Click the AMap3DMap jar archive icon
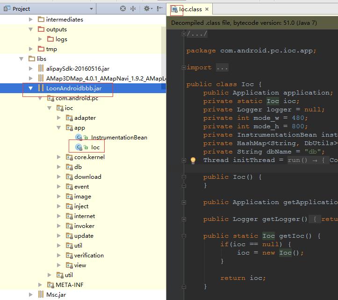Screen dimensions: 338x300 coord(41,78)
